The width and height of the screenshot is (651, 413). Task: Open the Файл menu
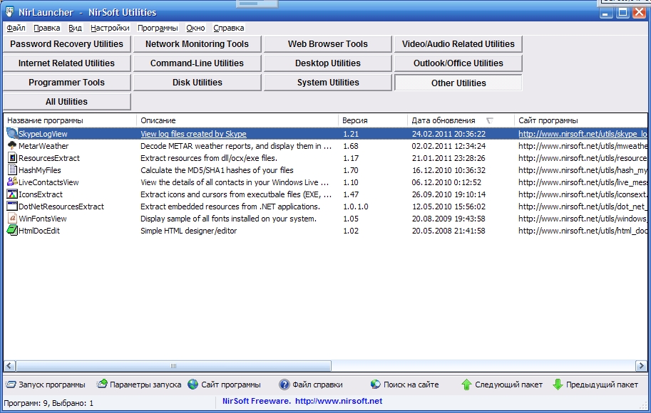coord(16,28)
